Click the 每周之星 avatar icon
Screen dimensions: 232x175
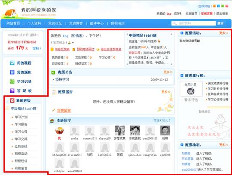191,91
